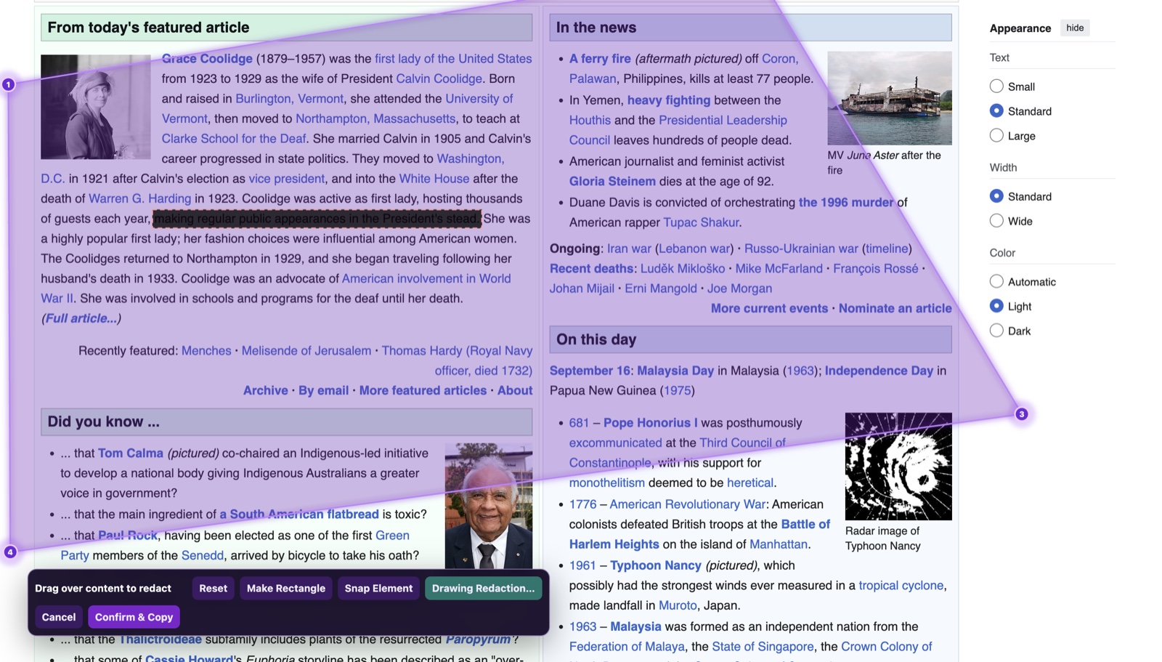The image size is (1162, 662).
Task: Open the Gloria Steinem link
Action: coord(612,182)
